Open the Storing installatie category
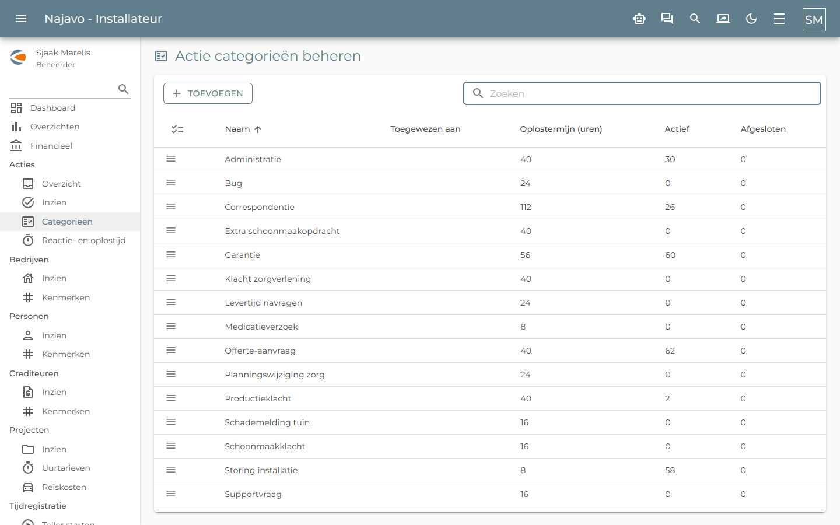The width and height of the screenshot is (840, 525). [261, 470]
